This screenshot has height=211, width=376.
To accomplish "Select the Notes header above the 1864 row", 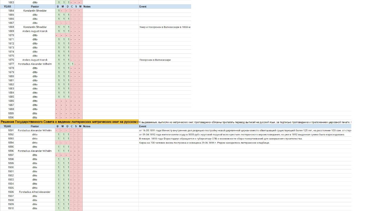I will [x=87, y=7].
